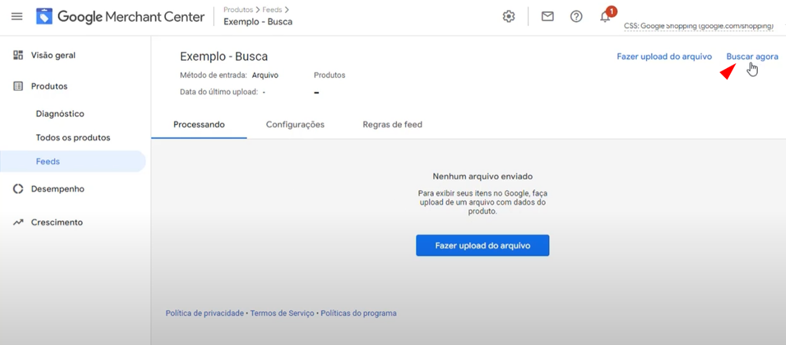Select Todos os produtos in sidebar

click(x=73, y=138)
